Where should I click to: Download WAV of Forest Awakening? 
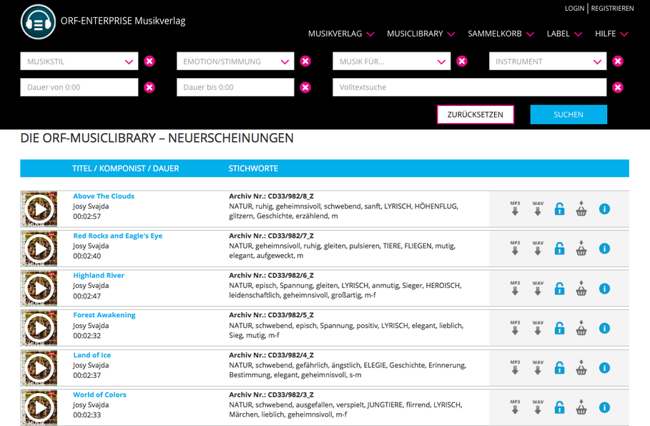(x=538, y=328)
